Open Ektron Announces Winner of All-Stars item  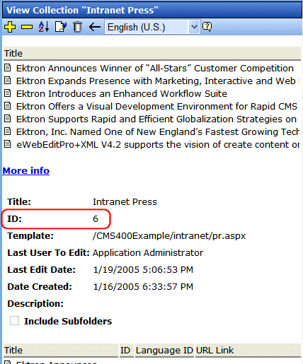pyautogui.click(x=155, y=69)
